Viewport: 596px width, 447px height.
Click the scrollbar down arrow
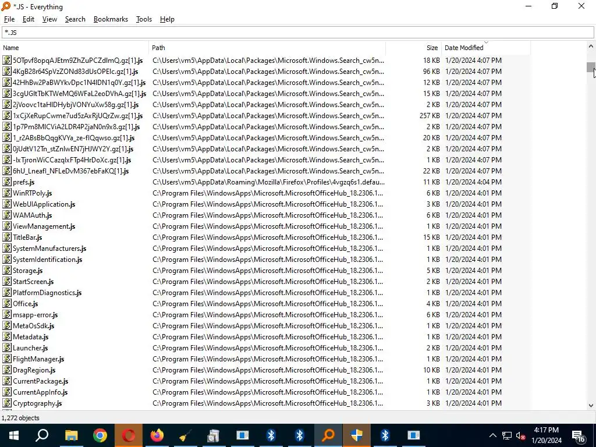591,406
